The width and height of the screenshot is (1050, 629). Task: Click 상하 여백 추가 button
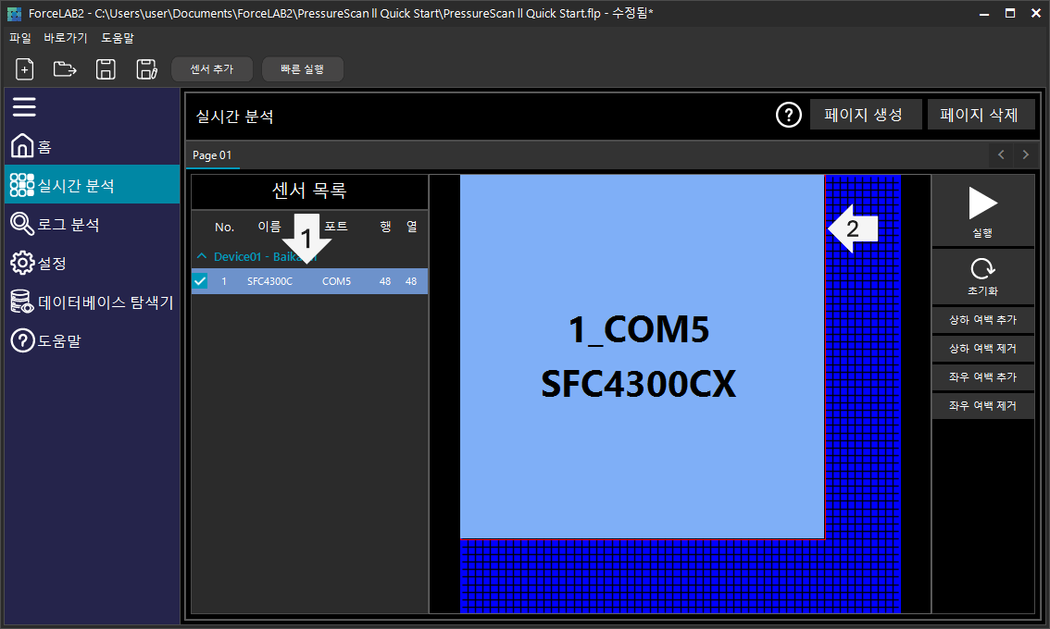[982, 320]
